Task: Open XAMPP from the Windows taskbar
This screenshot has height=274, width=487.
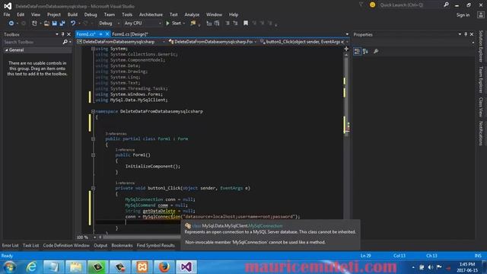Action: [x=142, y=267]
